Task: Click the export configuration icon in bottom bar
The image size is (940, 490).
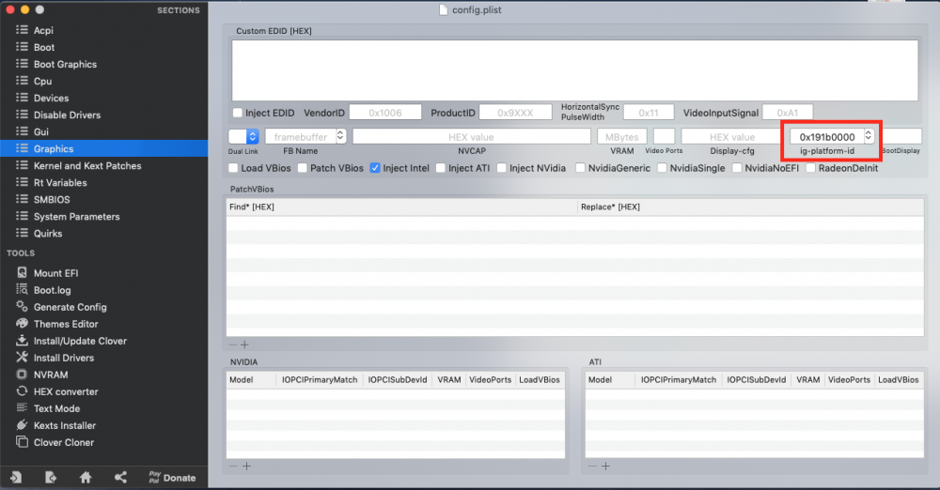Action: [x=51, y=478]
